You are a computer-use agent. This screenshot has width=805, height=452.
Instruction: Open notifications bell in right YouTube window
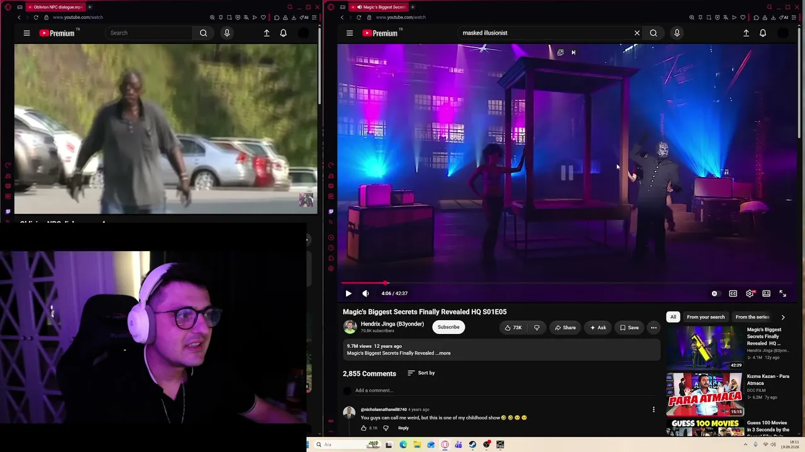[763, 33]
